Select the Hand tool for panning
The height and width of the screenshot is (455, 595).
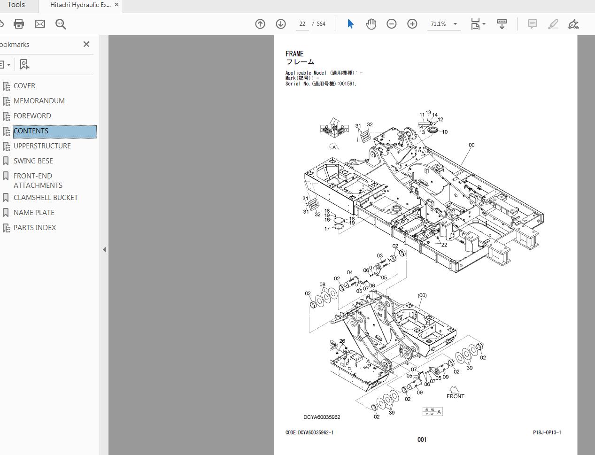point(371,23)
